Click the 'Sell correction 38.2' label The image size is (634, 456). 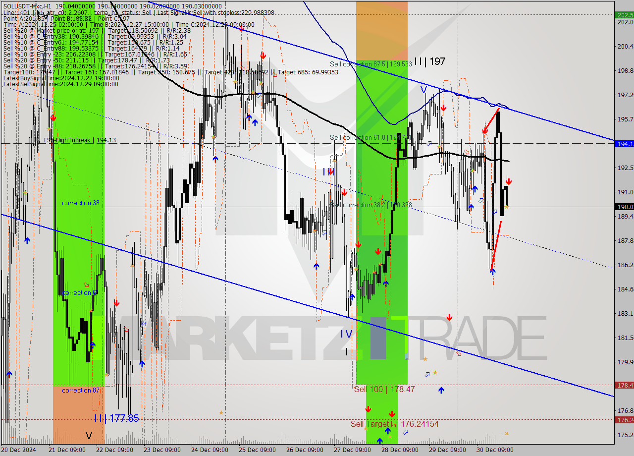[371, 205]
